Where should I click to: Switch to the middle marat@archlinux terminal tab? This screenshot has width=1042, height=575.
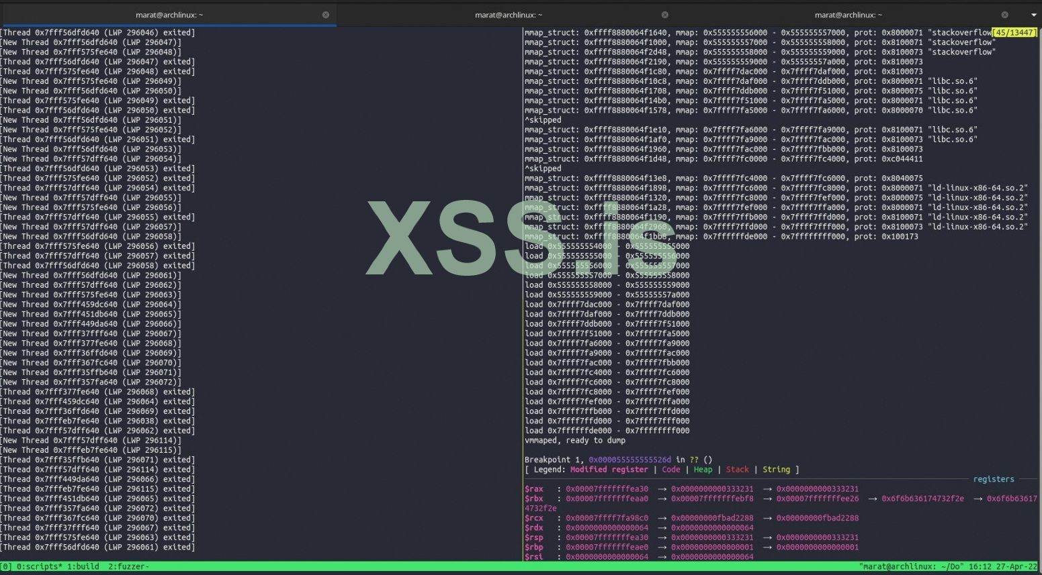(509, 15)
